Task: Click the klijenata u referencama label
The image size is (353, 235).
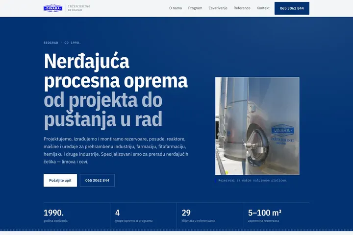Action: tap(199, 221)
